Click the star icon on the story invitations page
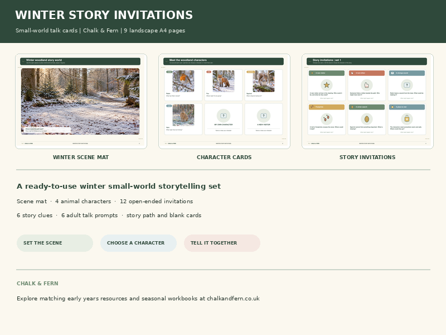Screen dimensions: 446x335 coord(327,85)
